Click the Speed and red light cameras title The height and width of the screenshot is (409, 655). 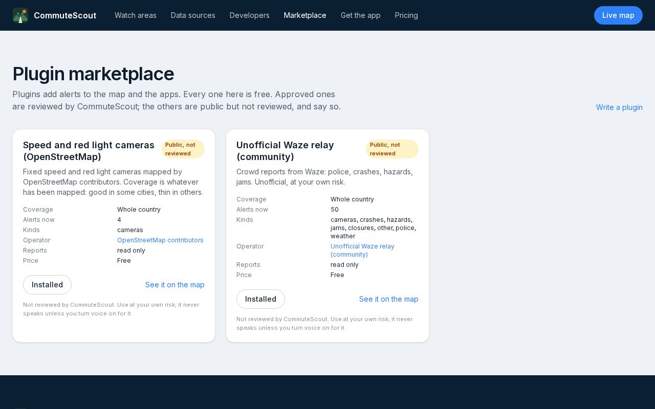(x=89, y=151)
